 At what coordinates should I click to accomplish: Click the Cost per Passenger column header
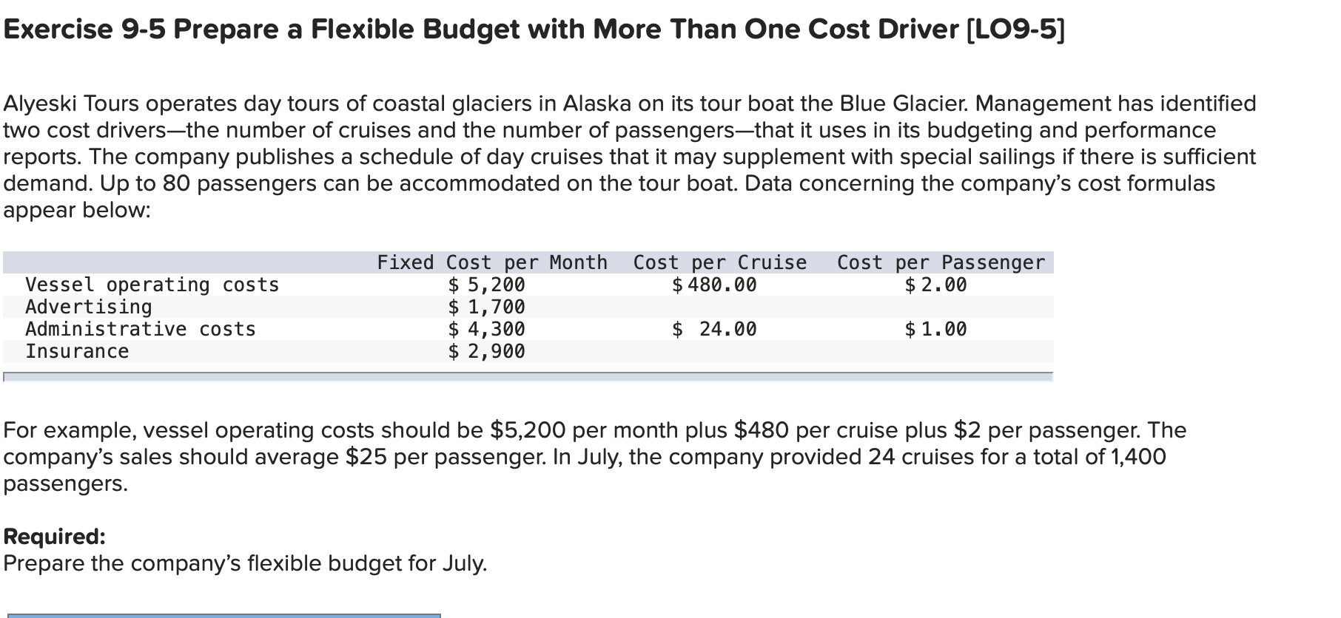[x=941, y=262]
